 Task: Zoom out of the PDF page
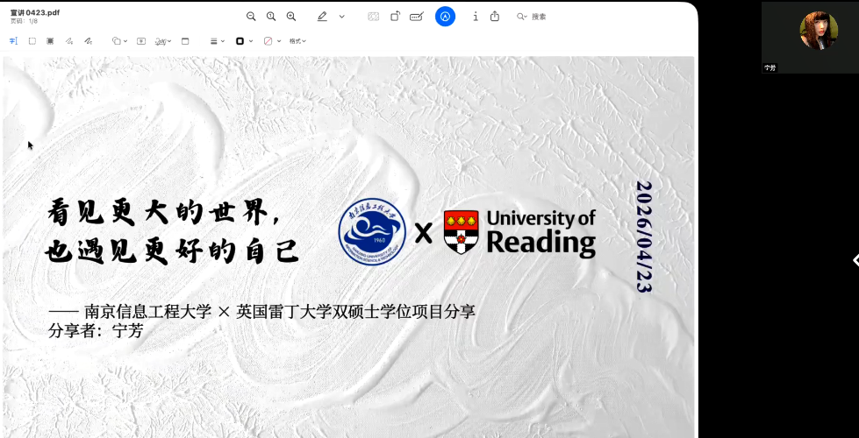[x=251, y=17]
